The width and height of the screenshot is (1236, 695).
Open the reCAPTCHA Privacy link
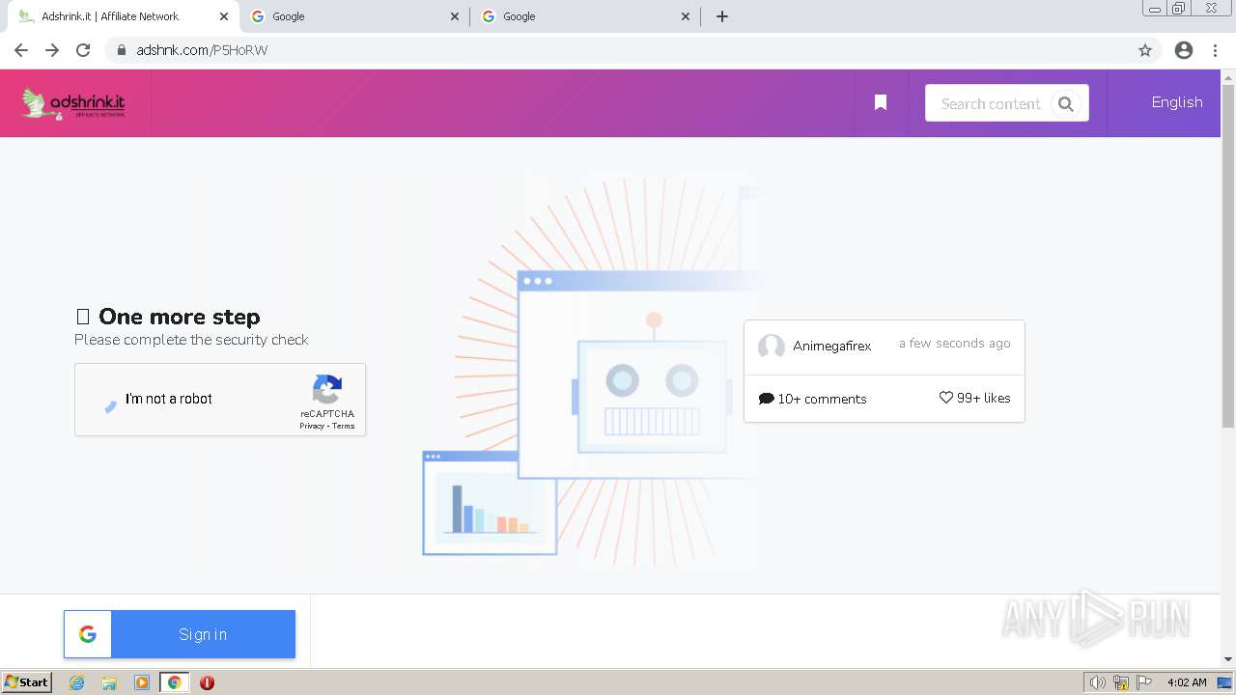coord(311,426)
